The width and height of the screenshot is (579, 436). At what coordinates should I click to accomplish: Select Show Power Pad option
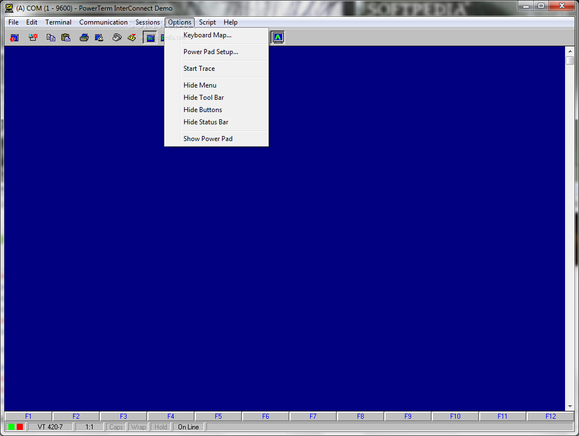tap(216, 139)
